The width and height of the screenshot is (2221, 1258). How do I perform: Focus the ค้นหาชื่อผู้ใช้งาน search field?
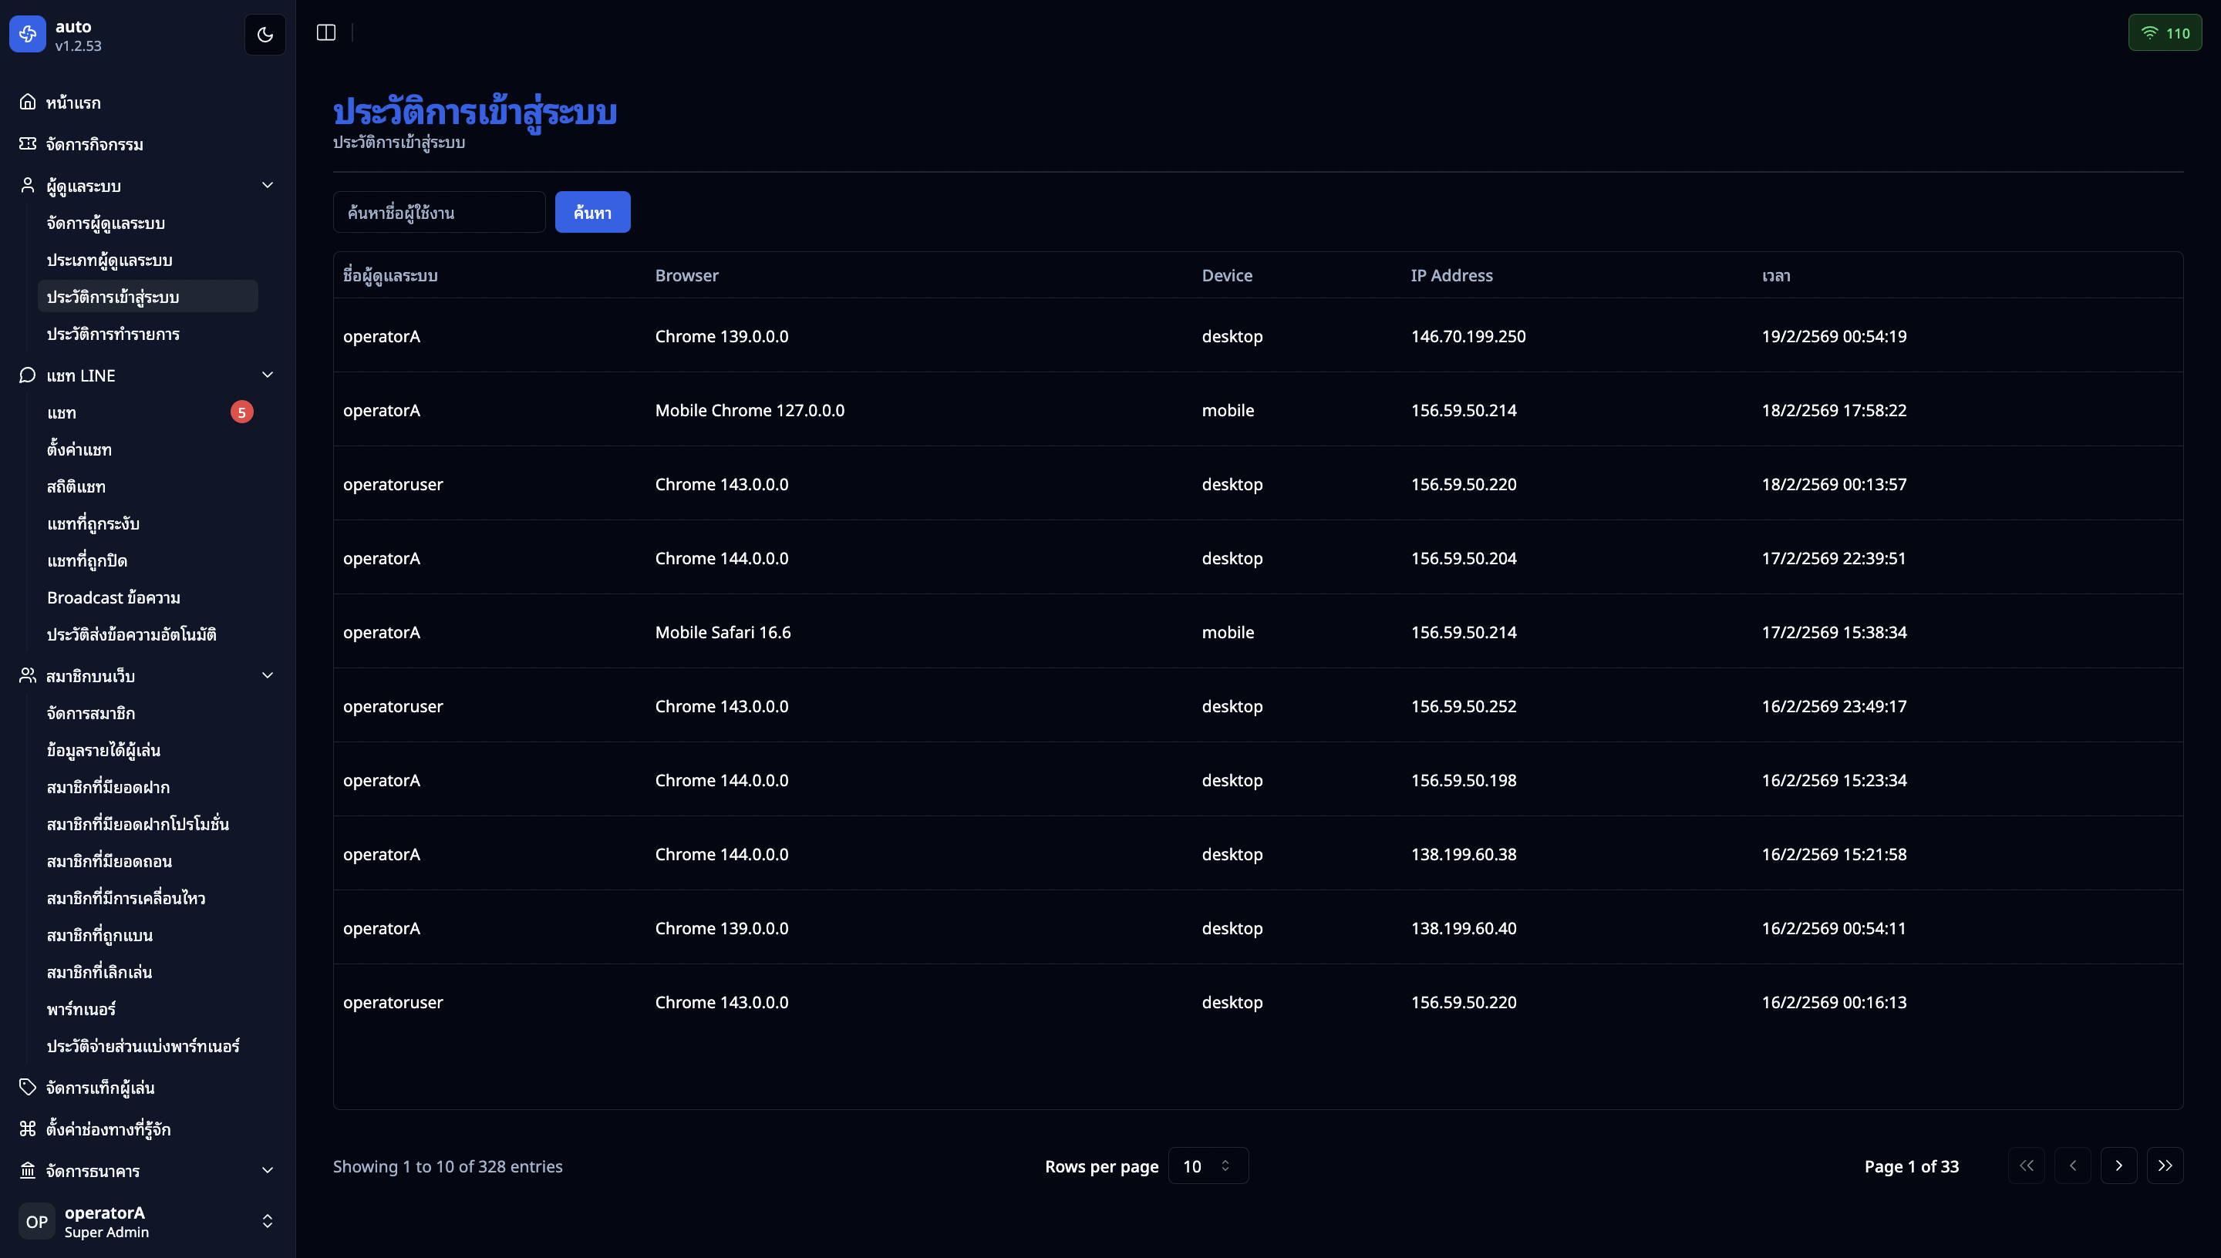(x=439, y=212)
